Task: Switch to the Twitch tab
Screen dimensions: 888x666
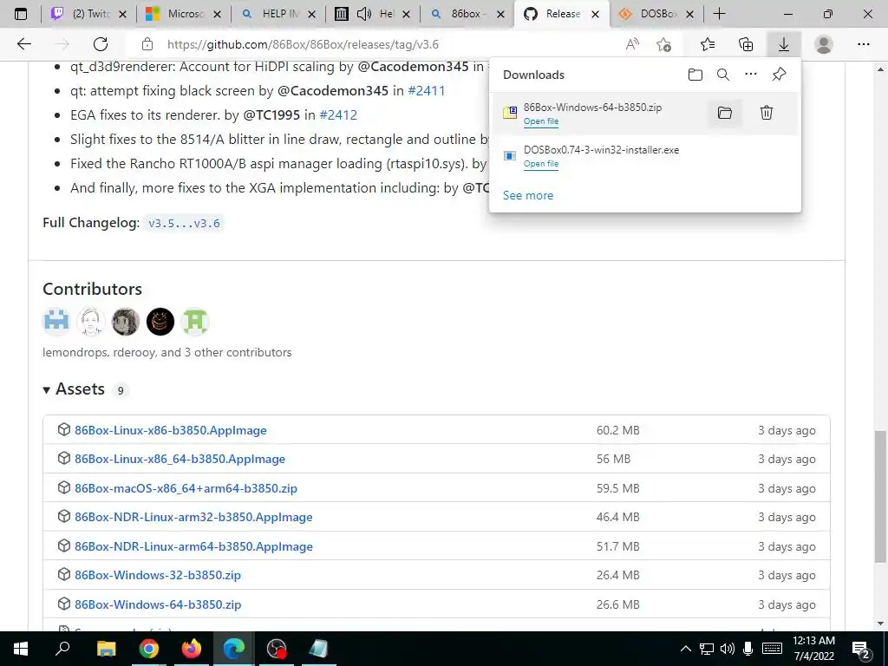Action: pos(90,14)
